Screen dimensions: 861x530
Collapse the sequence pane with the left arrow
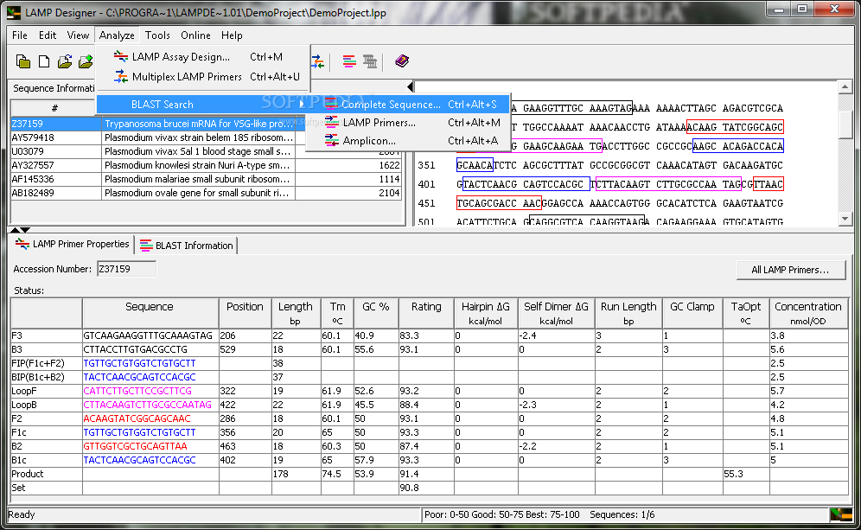pos(410,86)
